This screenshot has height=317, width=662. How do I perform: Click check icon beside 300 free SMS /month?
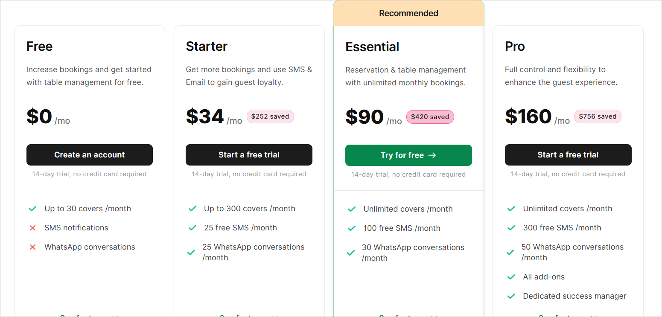pos(511,228)
